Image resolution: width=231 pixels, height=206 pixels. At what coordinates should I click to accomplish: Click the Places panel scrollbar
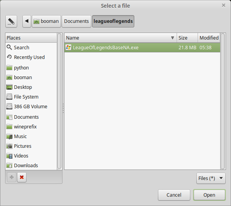pyautogui.click(x=59, y=101)
